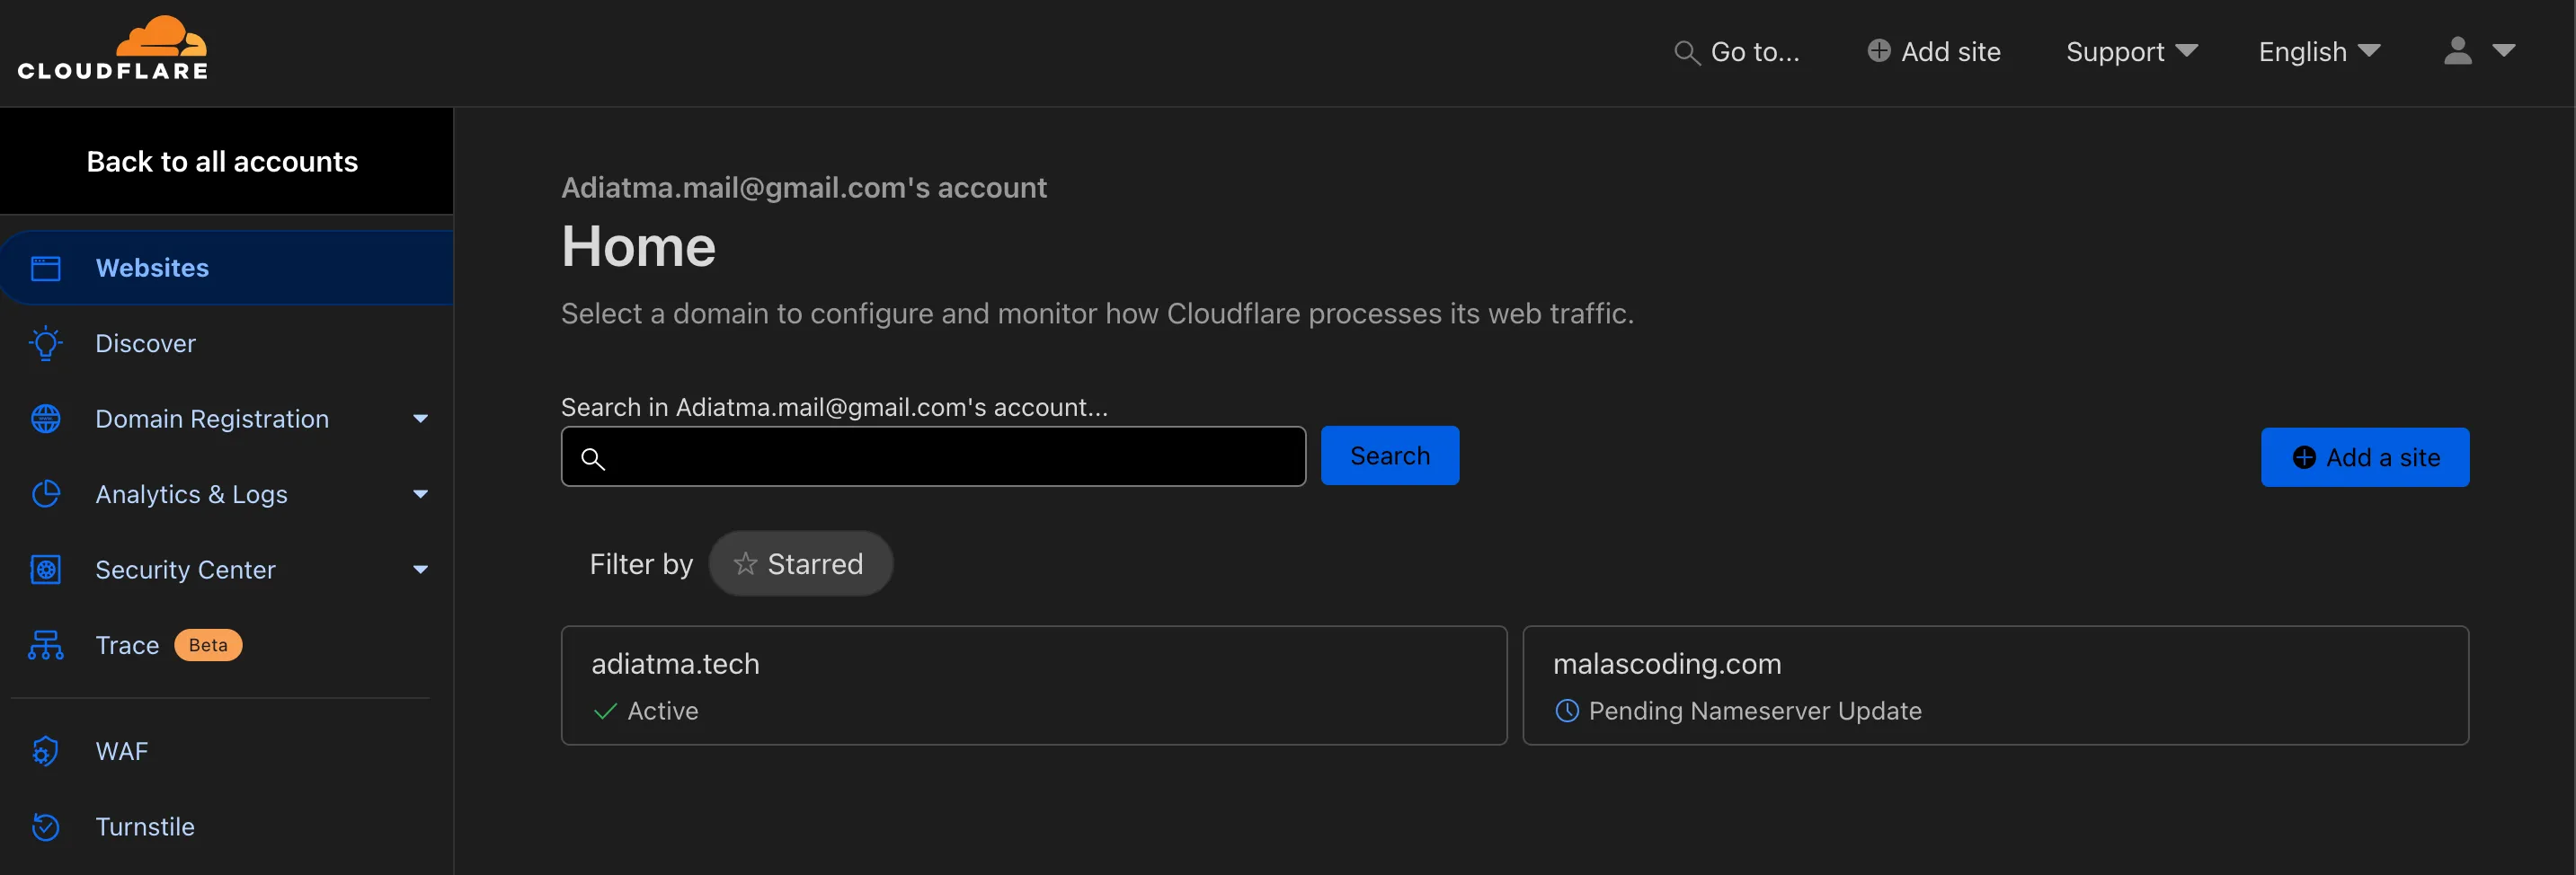Click the Turnstile check icon
Viewport: 2576px width, 875px height.
[x=46, y=826]
